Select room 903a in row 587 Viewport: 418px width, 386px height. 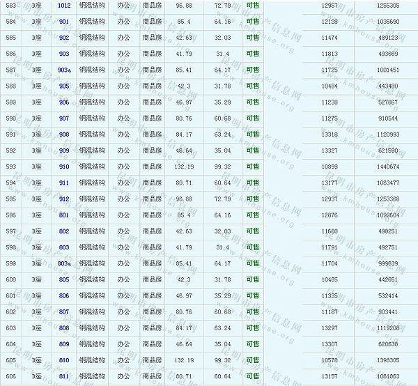[x=64, y=70]
